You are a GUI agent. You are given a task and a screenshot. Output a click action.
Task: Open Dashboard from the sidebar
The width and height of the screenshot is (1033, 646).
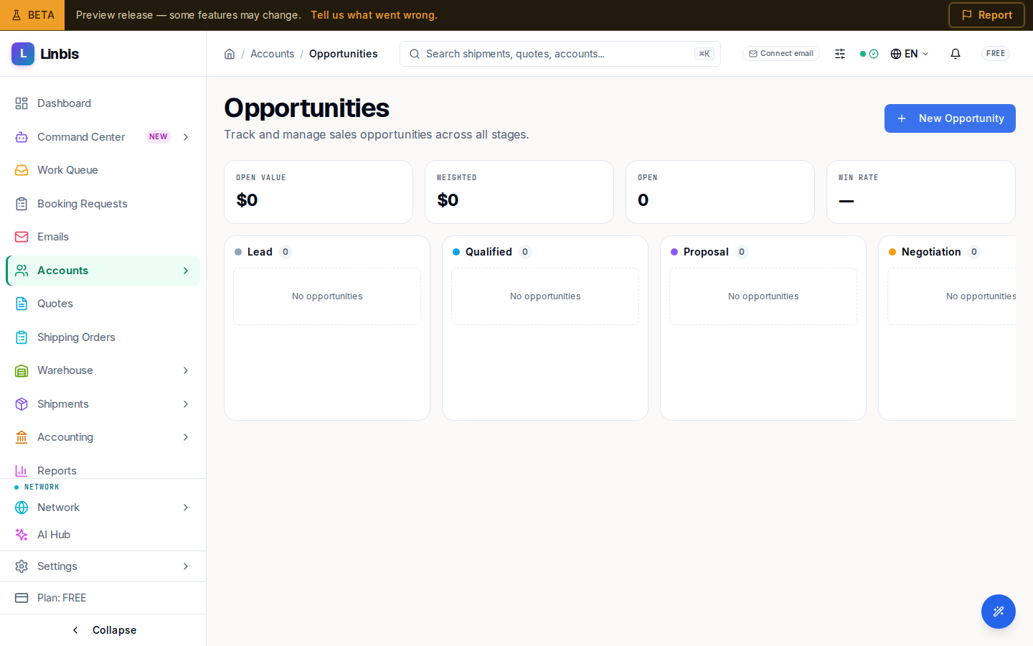(103, 103)
